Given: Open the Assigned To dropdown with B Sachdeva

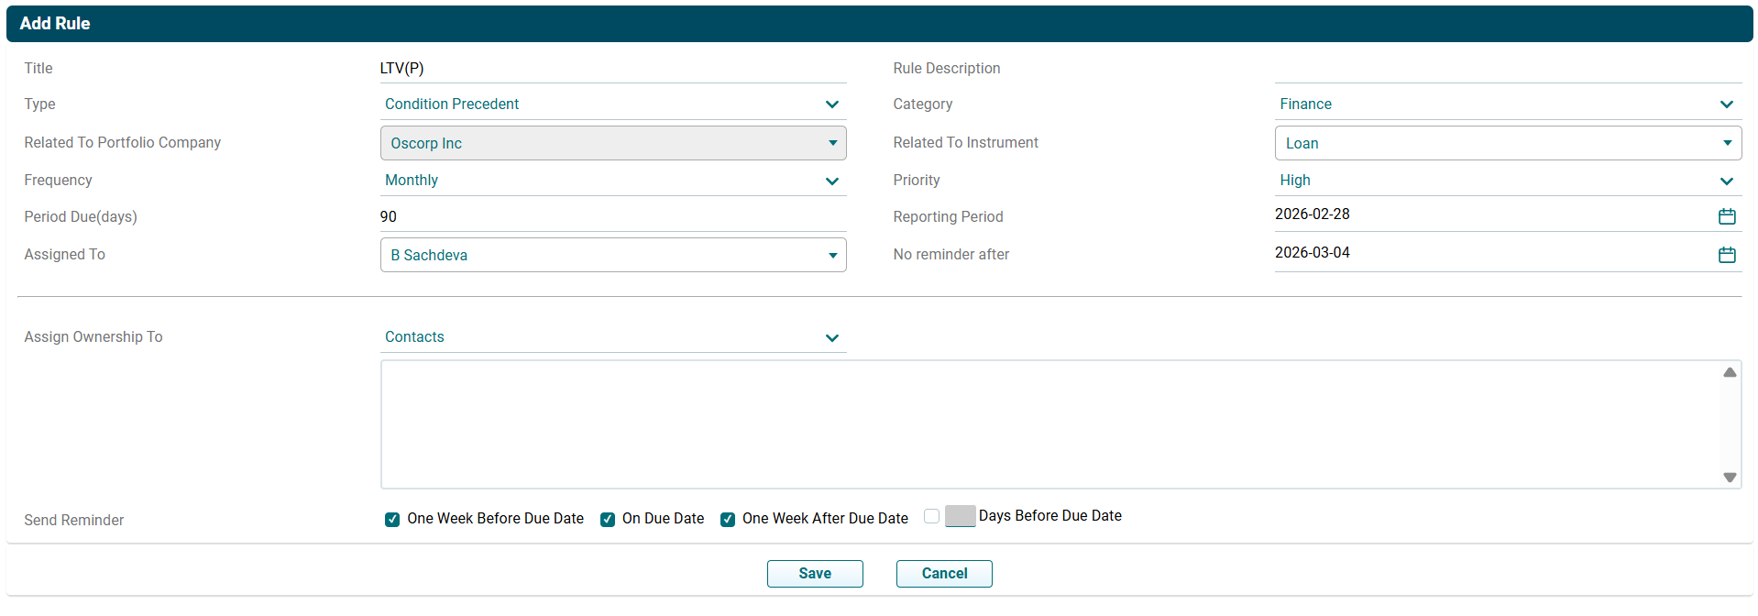Looking at the screenshot, I should 612,255.
